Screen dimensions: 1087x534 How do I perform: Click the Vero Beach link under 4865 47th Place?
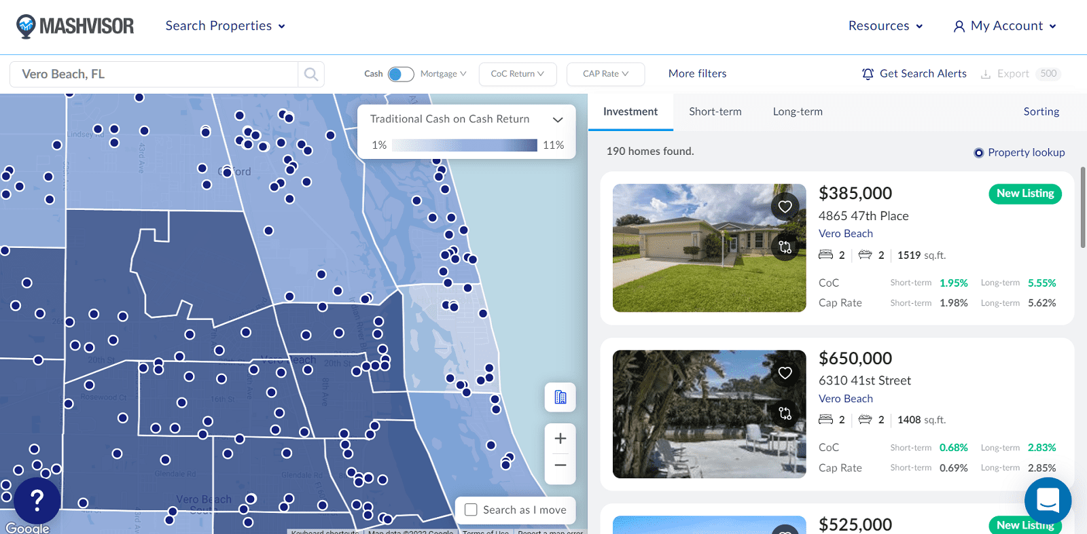tap(846, 234)
